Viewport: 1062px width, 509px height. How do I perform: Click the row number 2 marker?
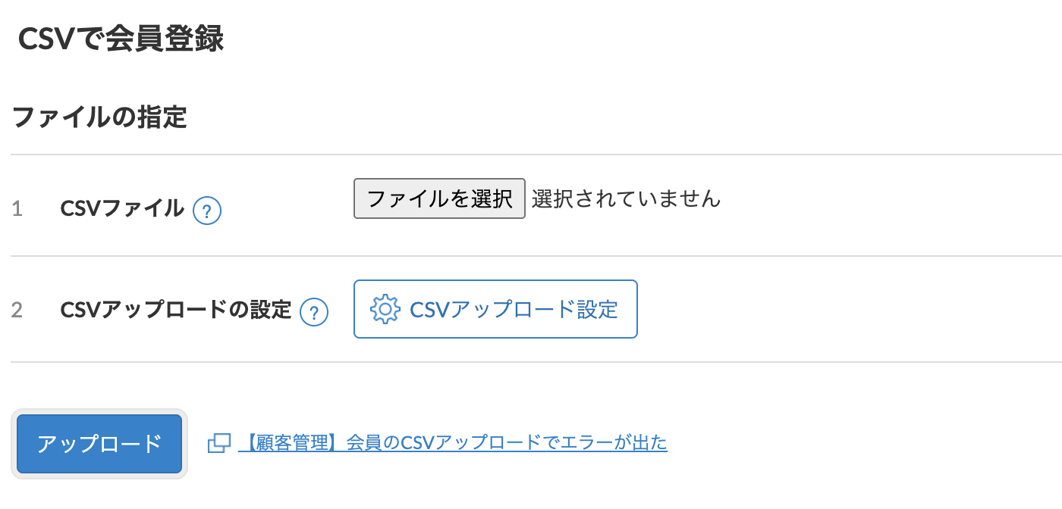17,311
